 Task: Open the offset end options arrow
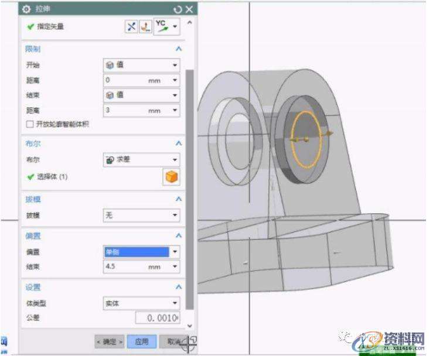175,266
